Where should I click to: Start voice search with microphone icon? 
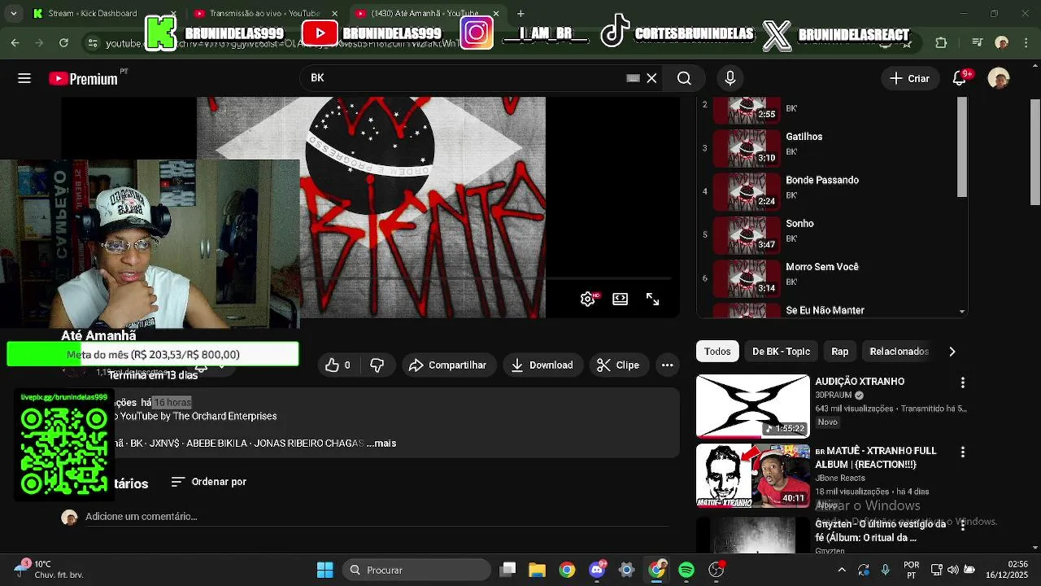[730, 78]
